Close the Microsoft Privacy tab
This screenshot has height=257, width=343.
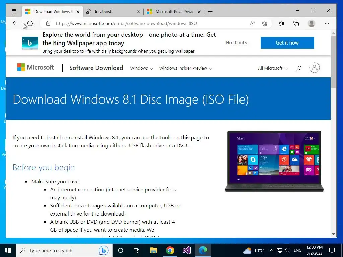(x=199, y=12)
